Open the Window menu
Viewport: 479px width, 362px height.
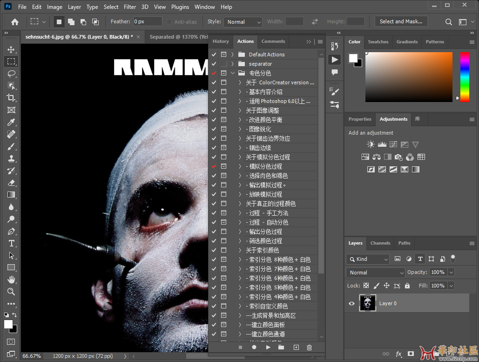(x=205, y=7)
